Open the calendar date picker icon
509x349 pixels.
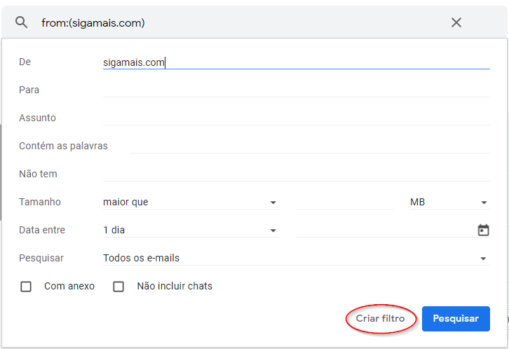[483, 230]
